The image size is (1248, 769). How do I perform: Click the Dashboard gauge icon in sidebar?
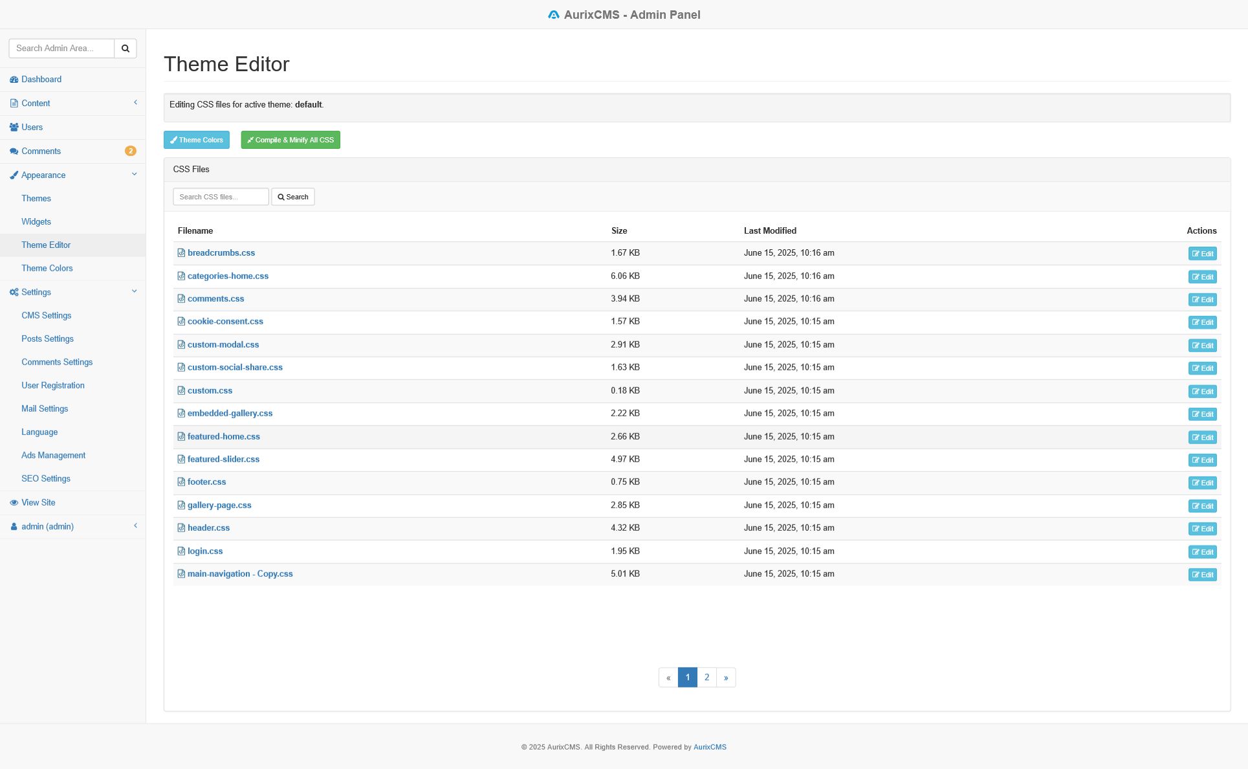14,80
